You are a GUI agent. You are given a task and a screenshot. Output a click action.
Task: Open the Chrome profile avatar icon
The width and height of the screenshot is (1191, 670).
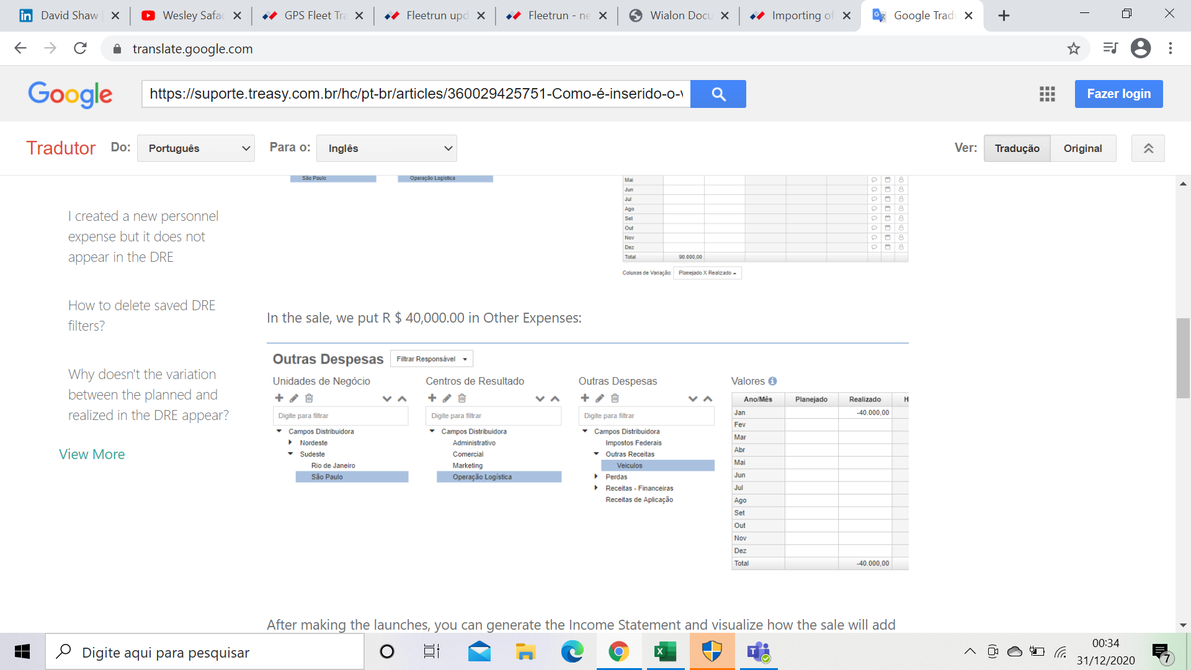click(1140, 48)
